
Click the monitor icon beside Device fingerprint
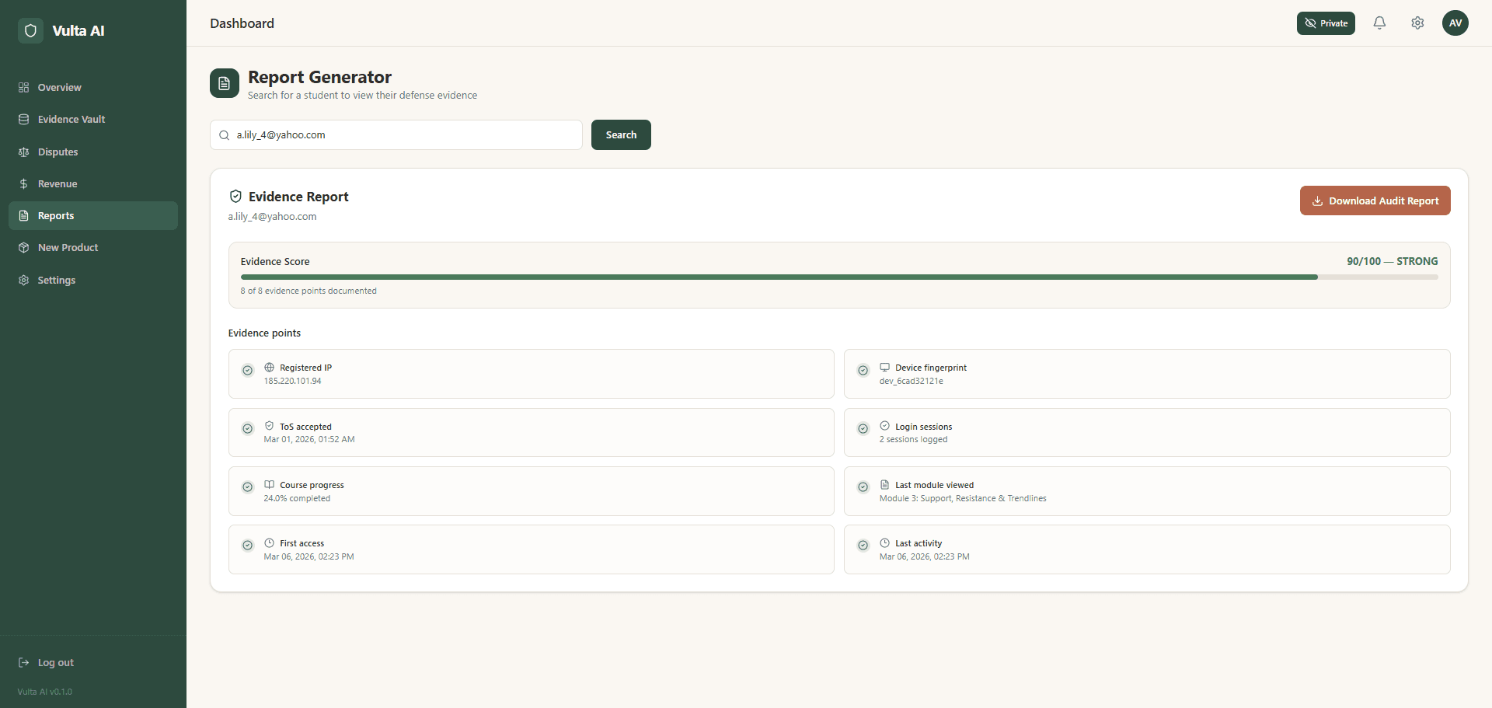point(884,368)
